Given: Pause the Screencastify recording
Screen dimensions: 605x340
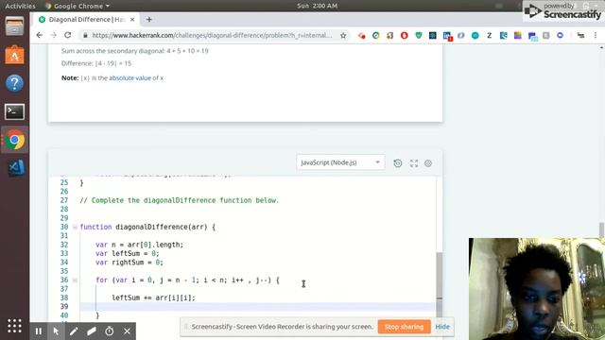Looking at the screenshot, I should tap(39, 331).
